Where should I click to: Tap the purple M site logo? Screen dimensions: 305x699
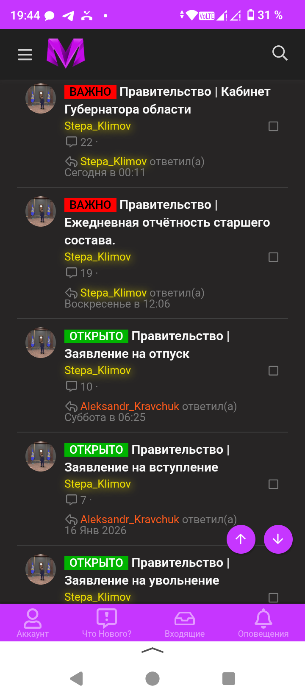[66, 53]
